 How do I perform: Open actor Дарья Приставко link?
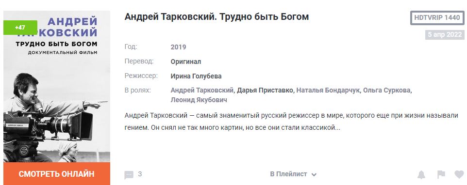tap(265, 90)
